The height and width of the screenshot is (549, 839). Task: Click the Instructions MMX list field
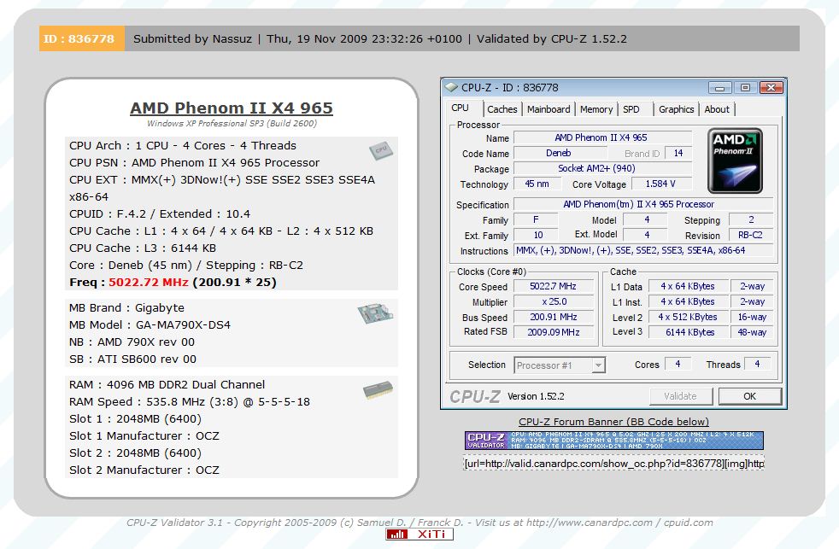[x=643, y=250]
